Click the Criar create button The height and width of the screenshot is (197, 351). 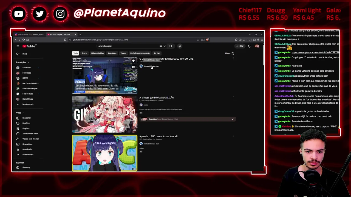click(240, 46)
